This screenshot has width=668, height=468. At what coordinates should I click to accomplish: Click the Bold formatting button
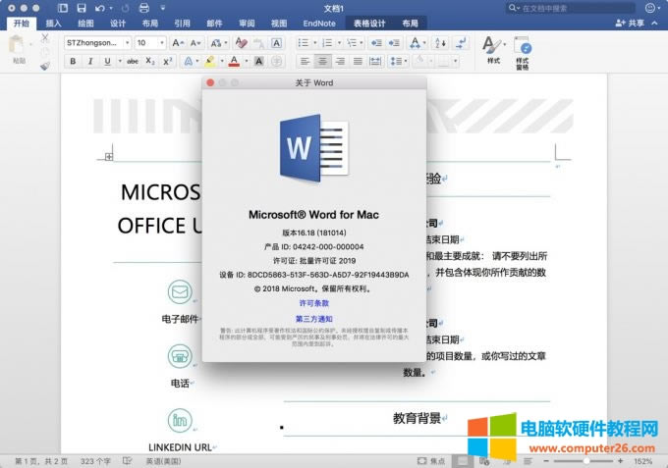point(74,61)
